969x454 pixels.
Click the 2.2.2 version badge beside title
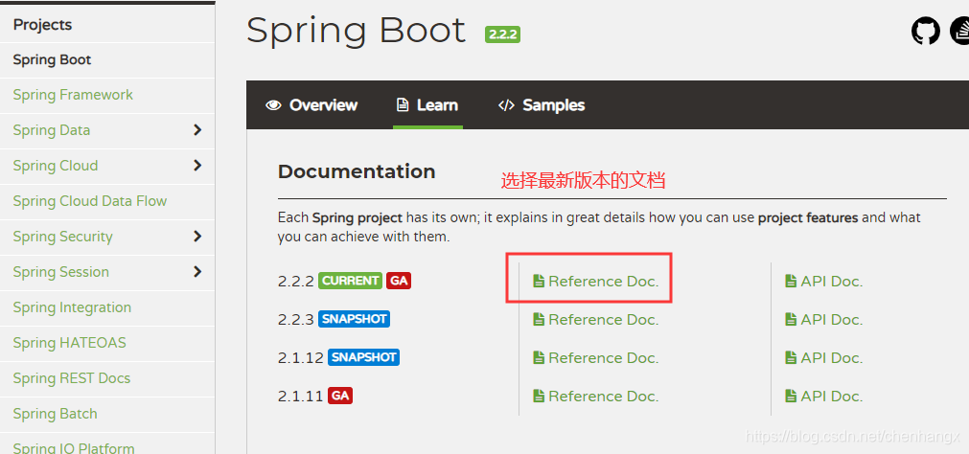[502, 34]
